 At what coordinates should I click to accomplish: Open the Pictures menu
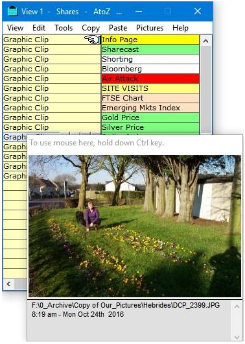point(150,28)
